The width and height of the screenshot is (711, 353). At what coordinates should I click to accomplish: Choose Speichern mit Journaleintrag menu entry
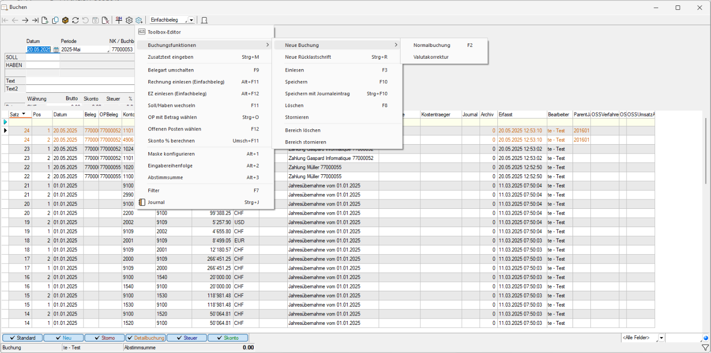point(316,93)
